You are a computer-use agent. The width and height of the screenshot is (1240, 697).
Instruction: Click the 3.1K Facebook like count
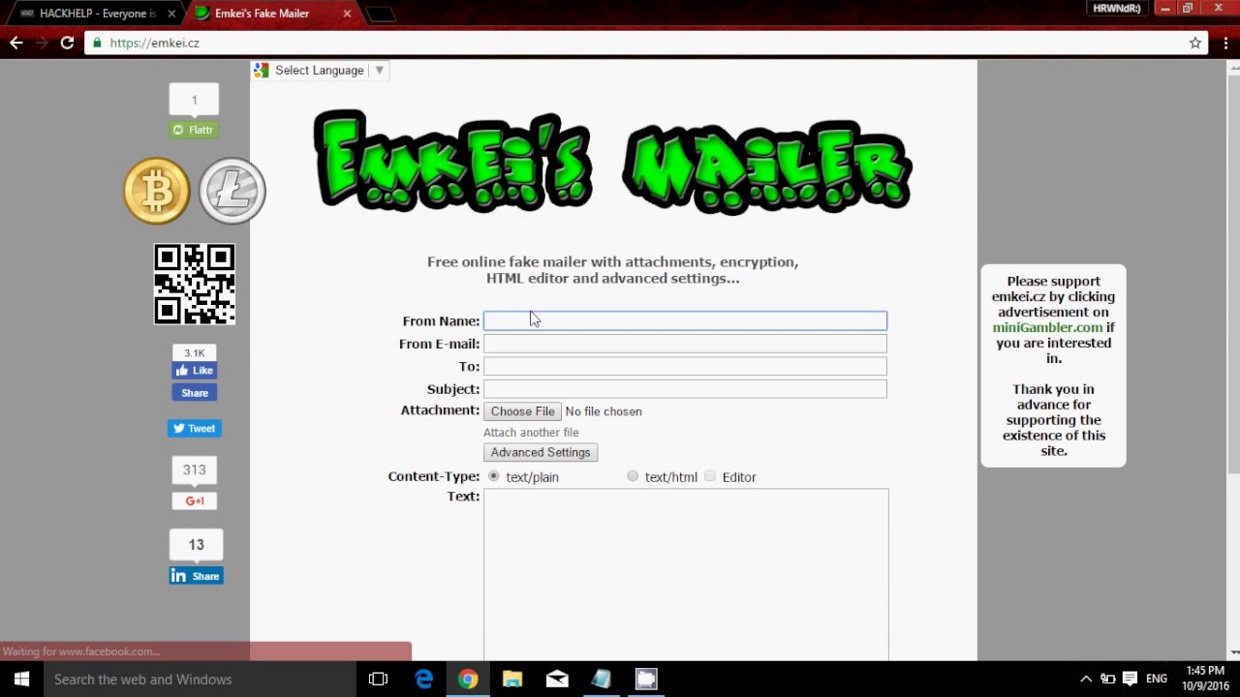(194, 353)
